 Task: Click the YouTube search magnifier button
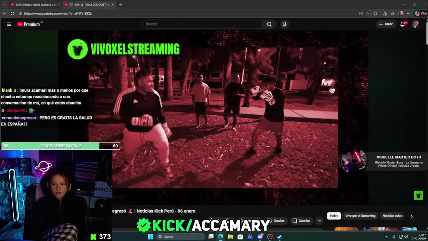tap(269, 24)
